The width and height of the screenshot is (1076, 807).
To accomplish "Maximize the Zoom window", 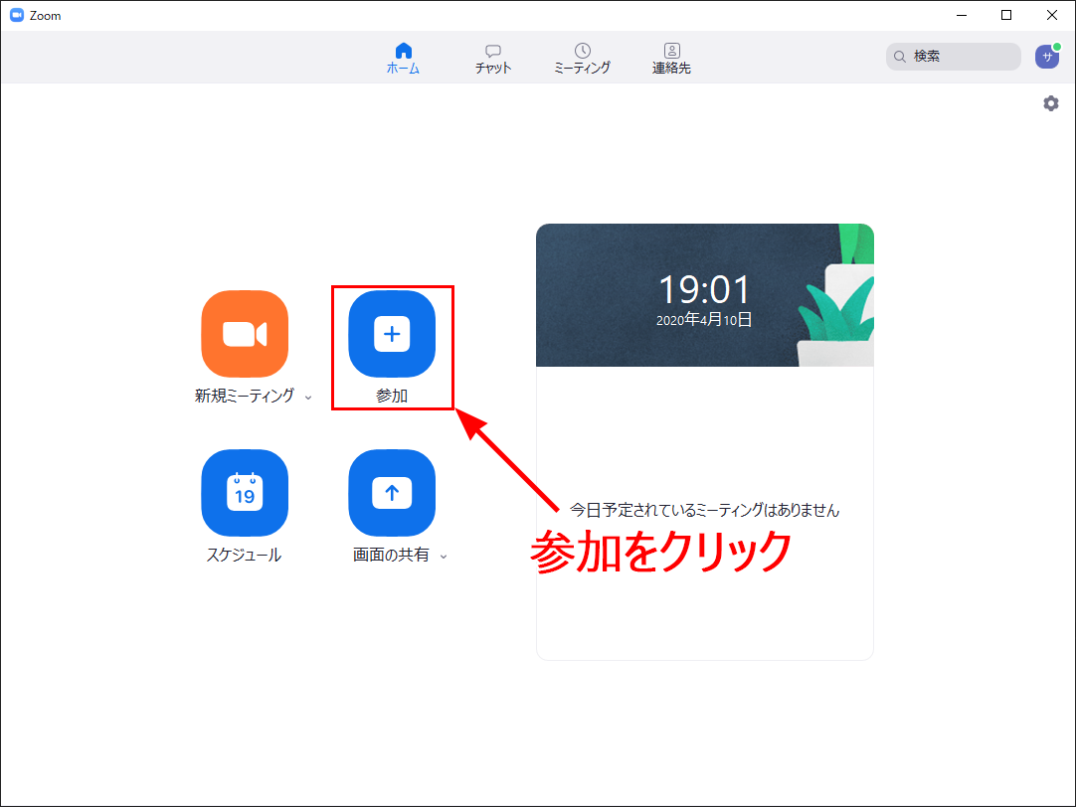I will point(1006,15).
